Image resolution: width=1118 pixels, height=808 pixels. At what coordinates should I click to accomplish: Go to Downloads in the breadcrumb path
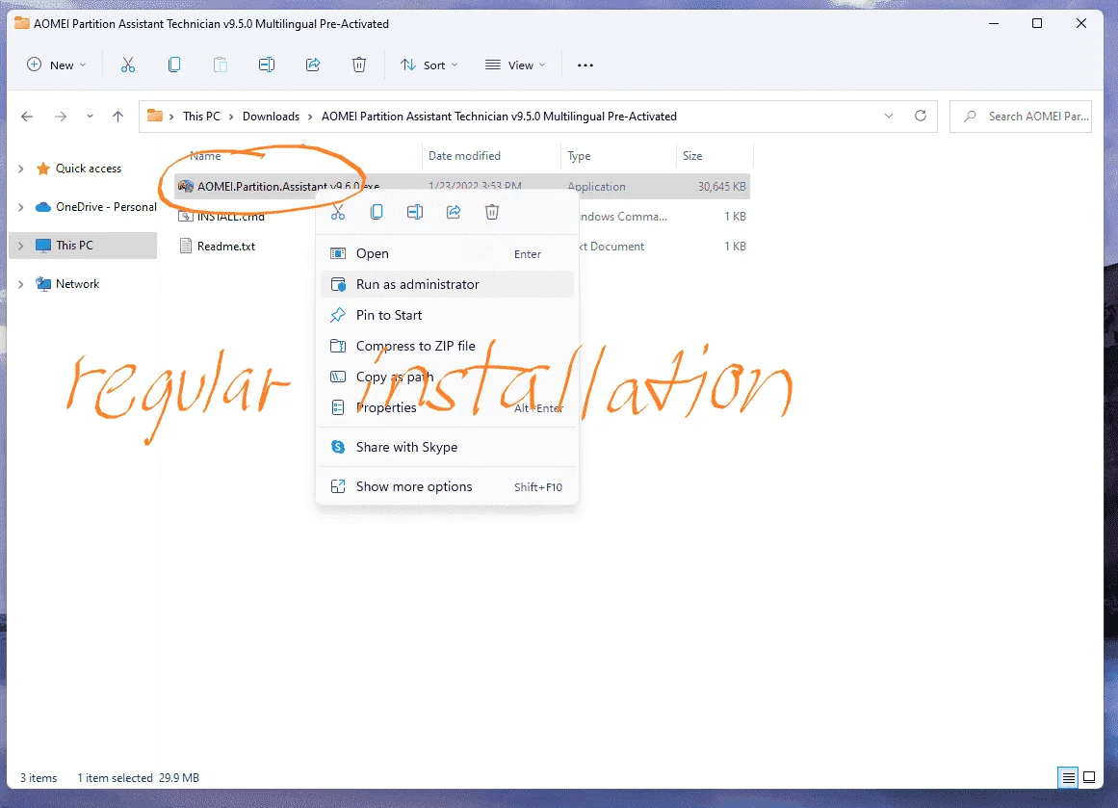click(x=271, y=117)
